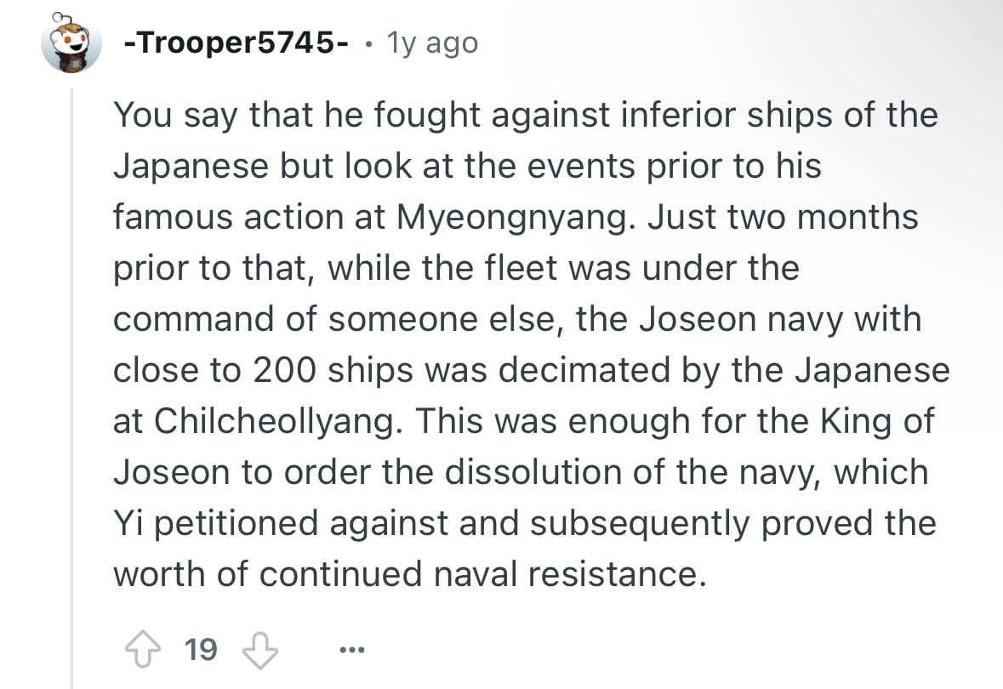Downvote the comment with the down arrow
The width and height of the screenshot is (1003, 689).
259,650
